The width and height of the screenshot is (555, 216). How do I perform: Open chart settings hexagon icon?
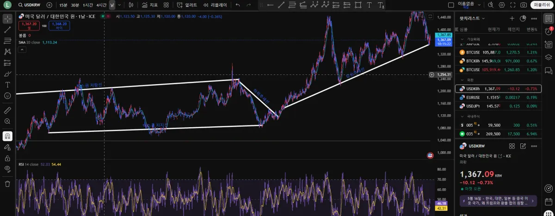point(502,5)
